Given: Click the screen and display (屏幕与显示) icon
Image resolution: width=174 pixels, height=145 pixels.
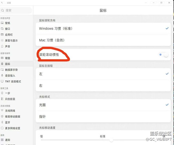Looking at the screenshot, I should (x=2, y=41).
